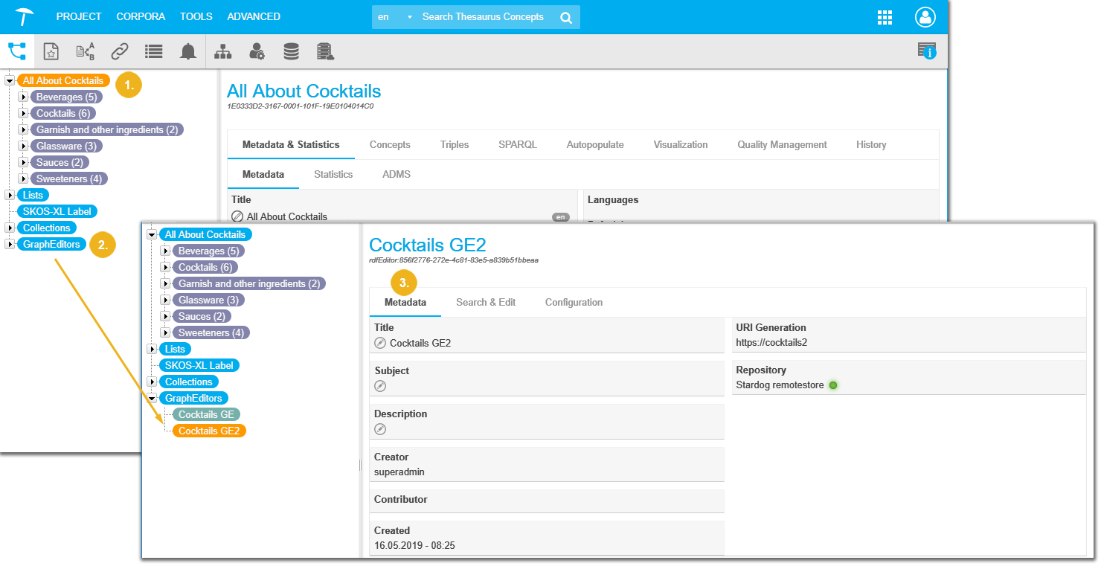Collapse the All About Cocktails root node
The width and height of the screenshot is (1101, 566).
point(10,80)
